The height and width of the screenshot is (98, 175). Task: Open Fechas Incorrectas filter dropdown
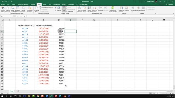point(52,26)
